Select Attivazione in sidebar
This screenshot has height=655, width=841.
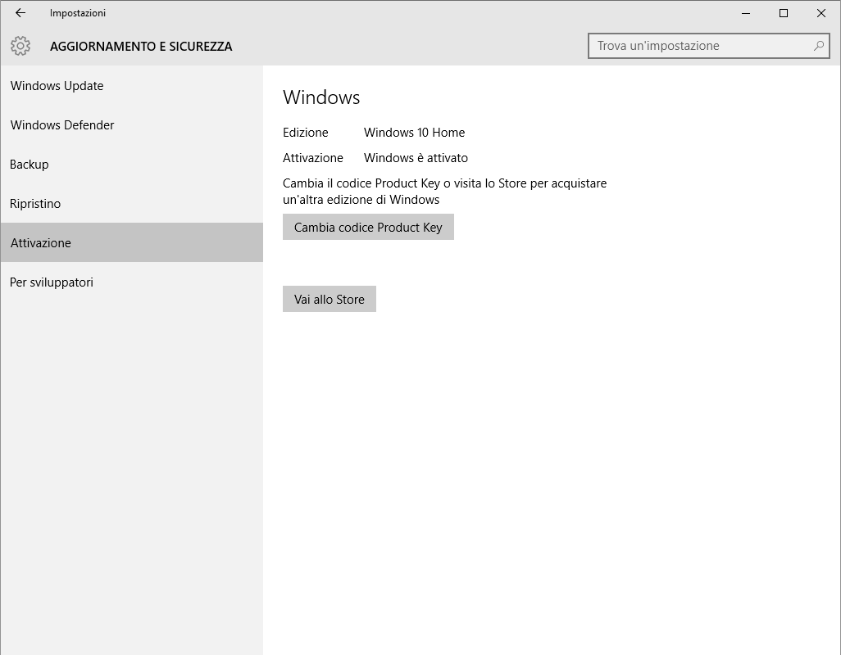tap(131, 242)
